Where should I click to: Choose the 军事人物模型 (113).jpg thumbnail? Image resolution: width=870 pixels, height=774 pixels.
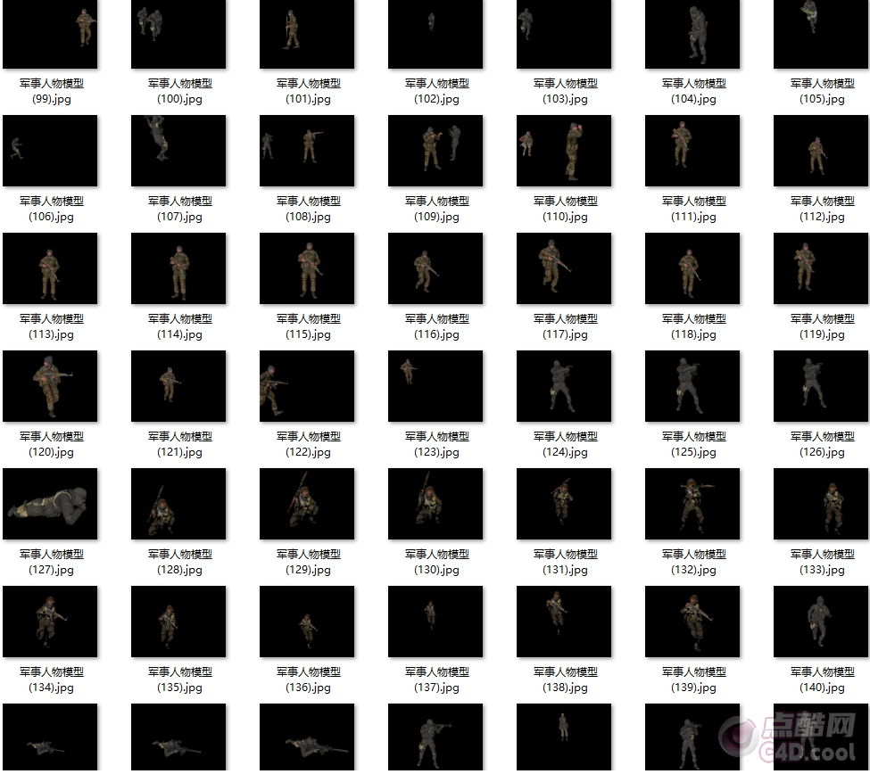[50, 268]
